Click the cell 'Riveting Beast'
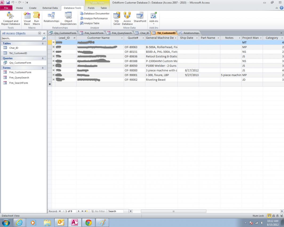284x227 pixels. (x=161, y=80)
